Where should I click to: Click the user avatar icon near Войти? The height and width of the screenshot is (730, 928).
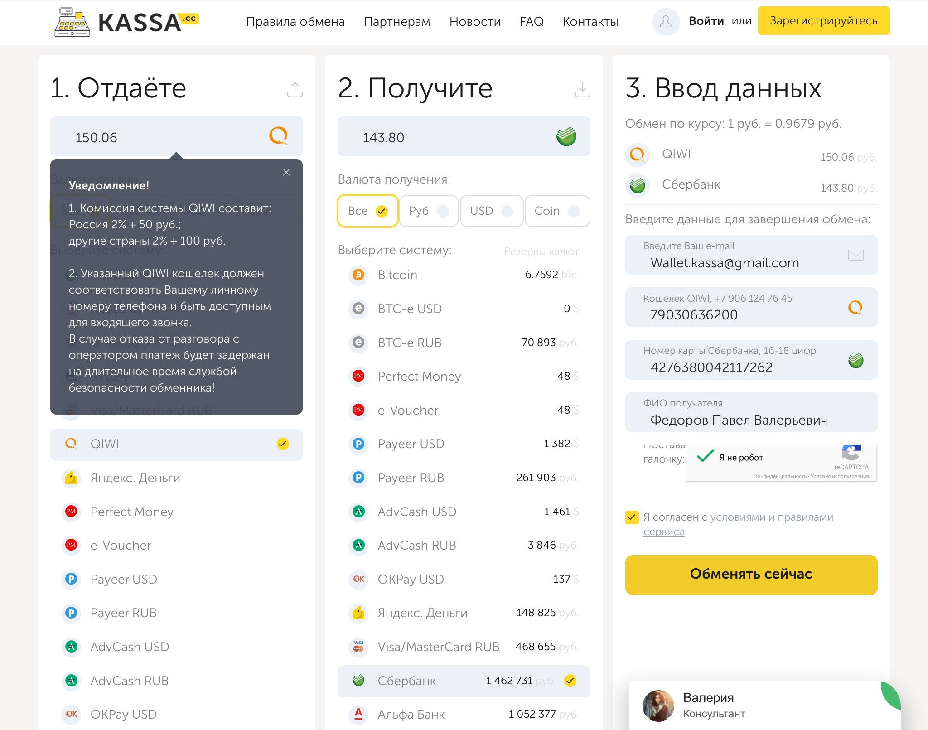point(666,21)
